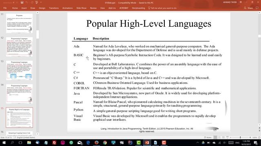Click AHMAD TAYEB account name
Viewport: 261px width, 146px height.
tap(230, 2)
